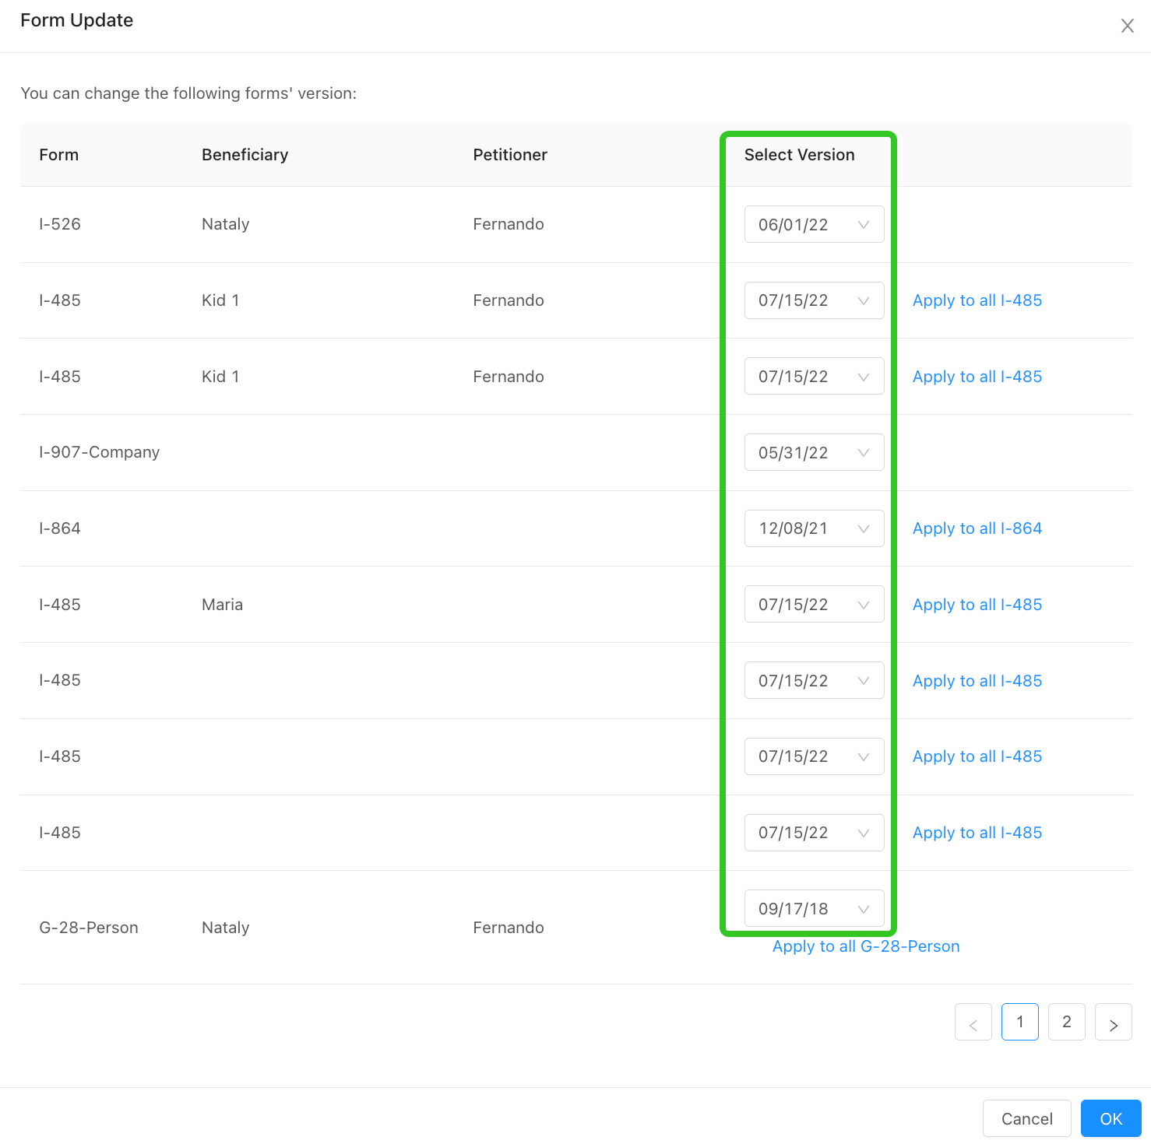
Task: Click Nataly in the I-526 row
Action: [x=225, y=224]
